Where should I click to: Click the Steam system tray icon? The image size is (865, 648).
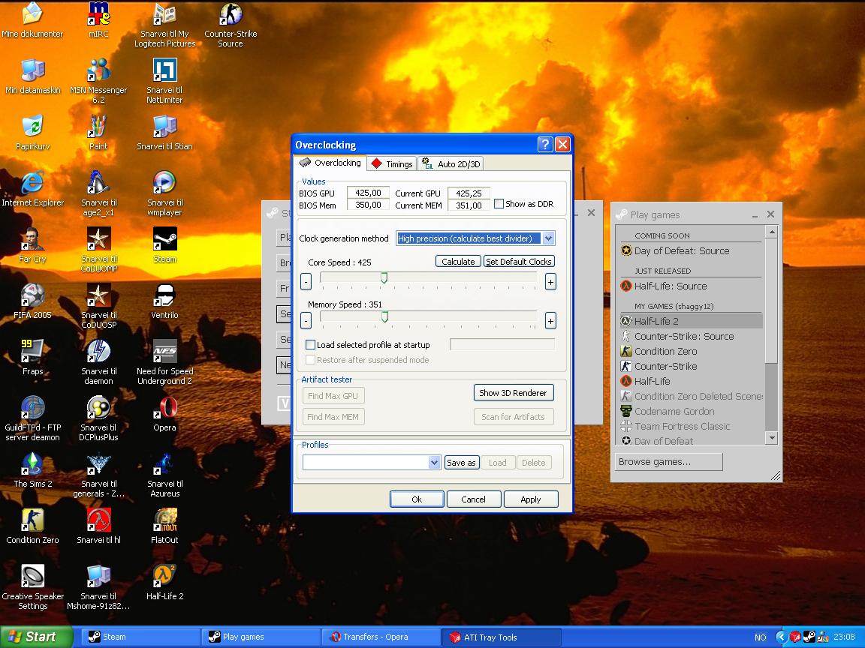809,637
